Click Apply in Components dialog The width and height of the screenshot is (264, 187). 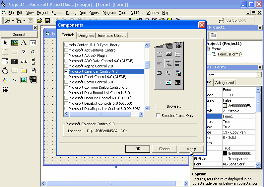click(x=191, y=149)
